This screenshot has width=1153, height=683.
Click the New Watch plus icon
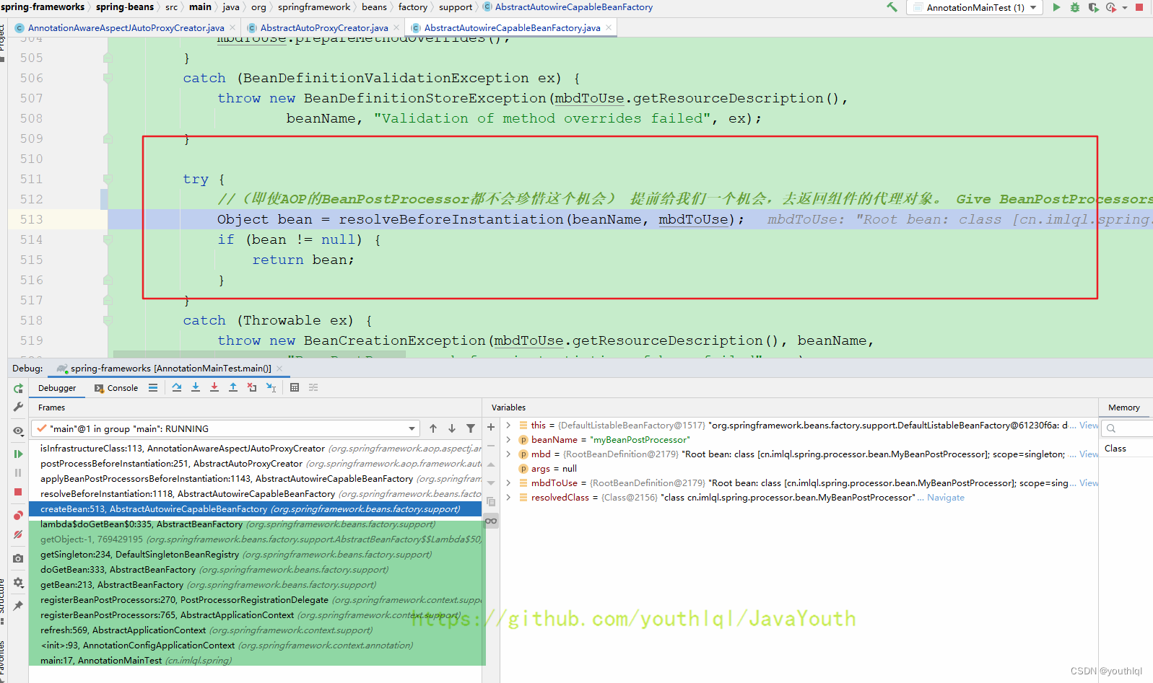[x=491, y=427]
